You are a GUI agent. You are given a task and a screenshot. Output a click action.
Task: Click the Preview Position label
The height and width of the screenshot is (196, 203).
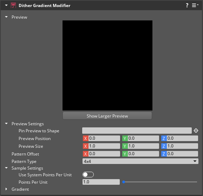tap(34, 139)
